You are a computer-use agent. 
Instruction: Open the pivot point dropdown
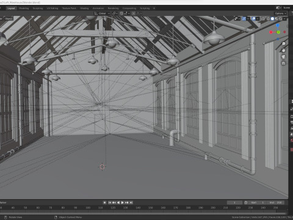[x=115, y=13]
